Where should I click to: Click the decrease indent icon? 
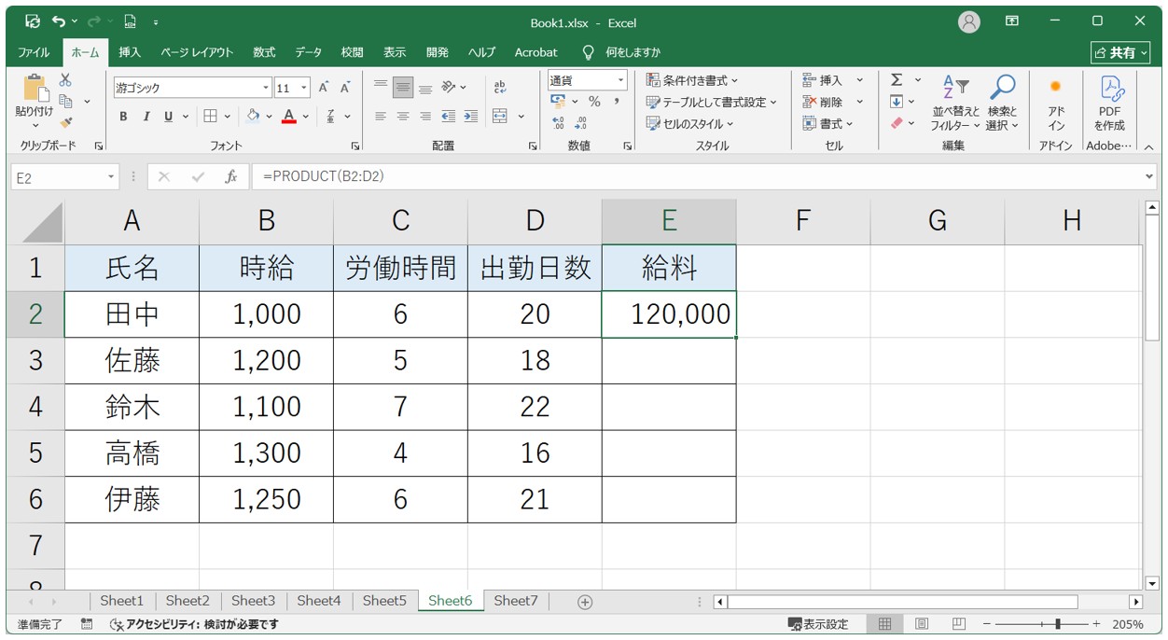click(x=449, y=117)
